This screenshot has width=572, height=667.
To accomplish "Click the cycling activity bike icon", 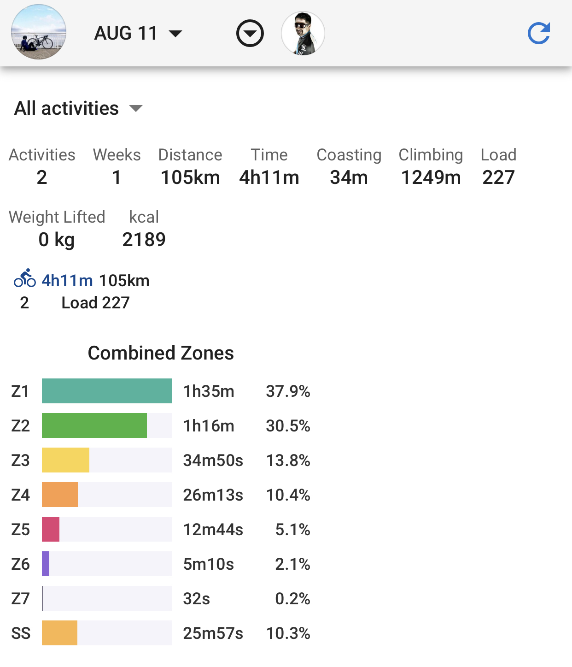I will [x=25, y=278].
